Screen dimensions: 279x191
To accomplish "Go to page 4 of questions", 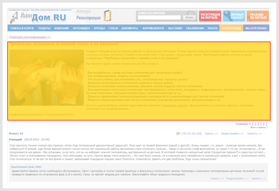I will coord(258,124).
